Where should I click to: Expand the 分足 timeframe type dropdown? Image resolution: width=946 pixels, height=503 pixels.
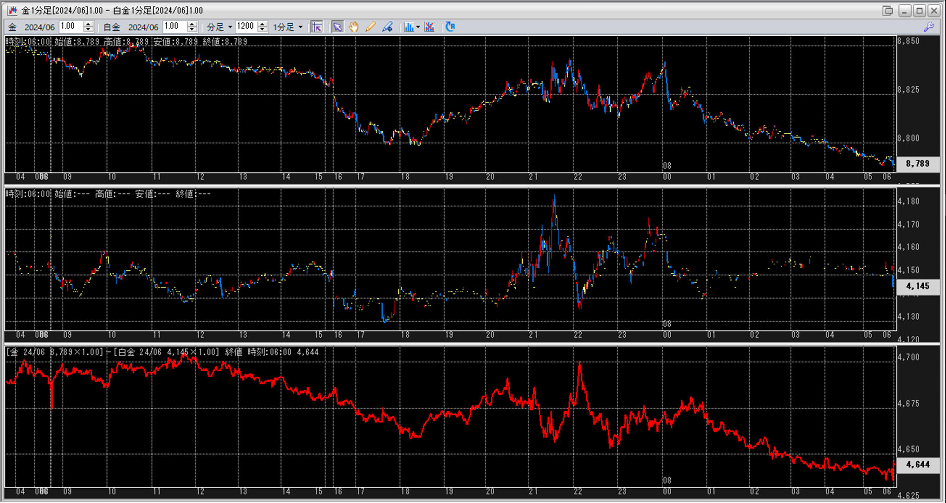tap(230, 27)
